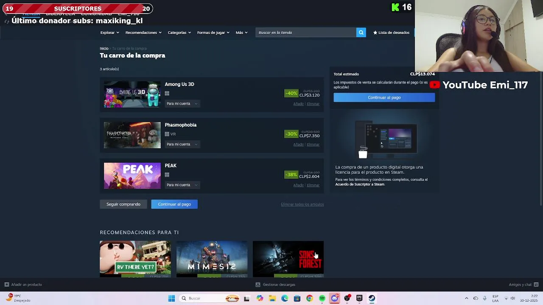Open Para mi cuenta dropdown for PEAK
543x305 pixels.
point(182,185)
